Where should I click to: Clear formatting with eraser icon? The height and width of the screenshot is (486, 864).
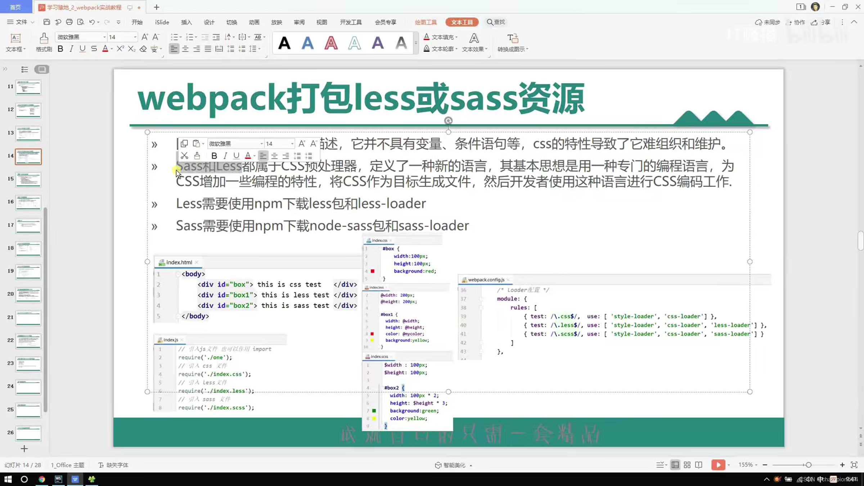[x=143, y=49]
